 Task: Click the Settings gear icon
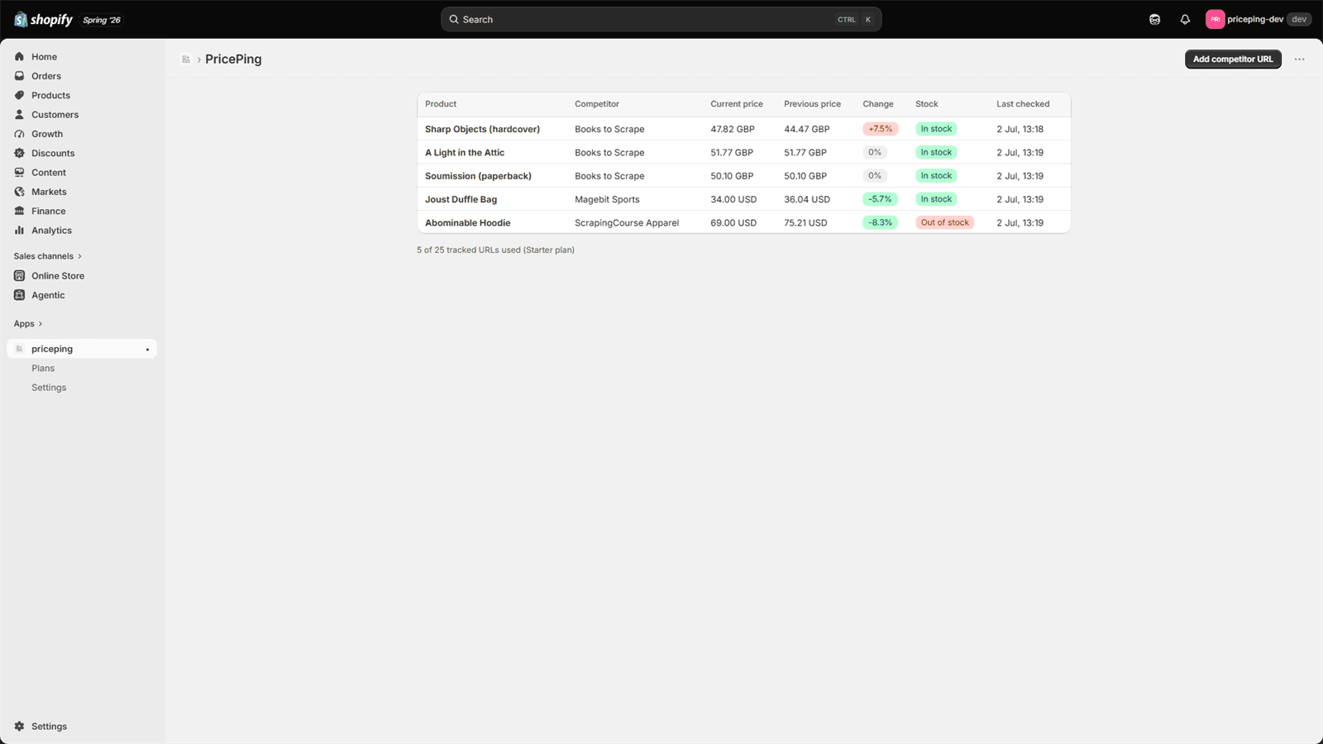pos(19,727)
